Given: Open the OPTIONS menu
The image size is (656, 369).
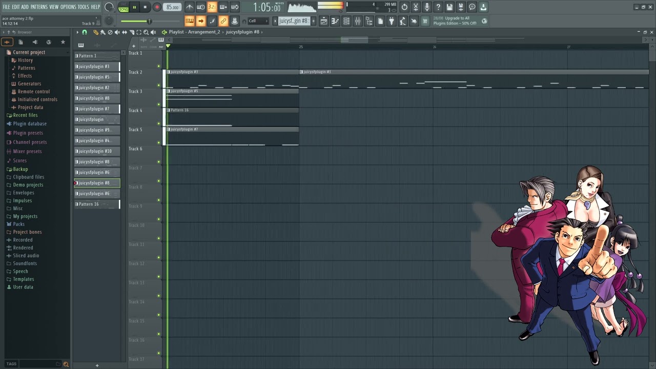Looking at the screenshot, I should [x=68, y=7].
